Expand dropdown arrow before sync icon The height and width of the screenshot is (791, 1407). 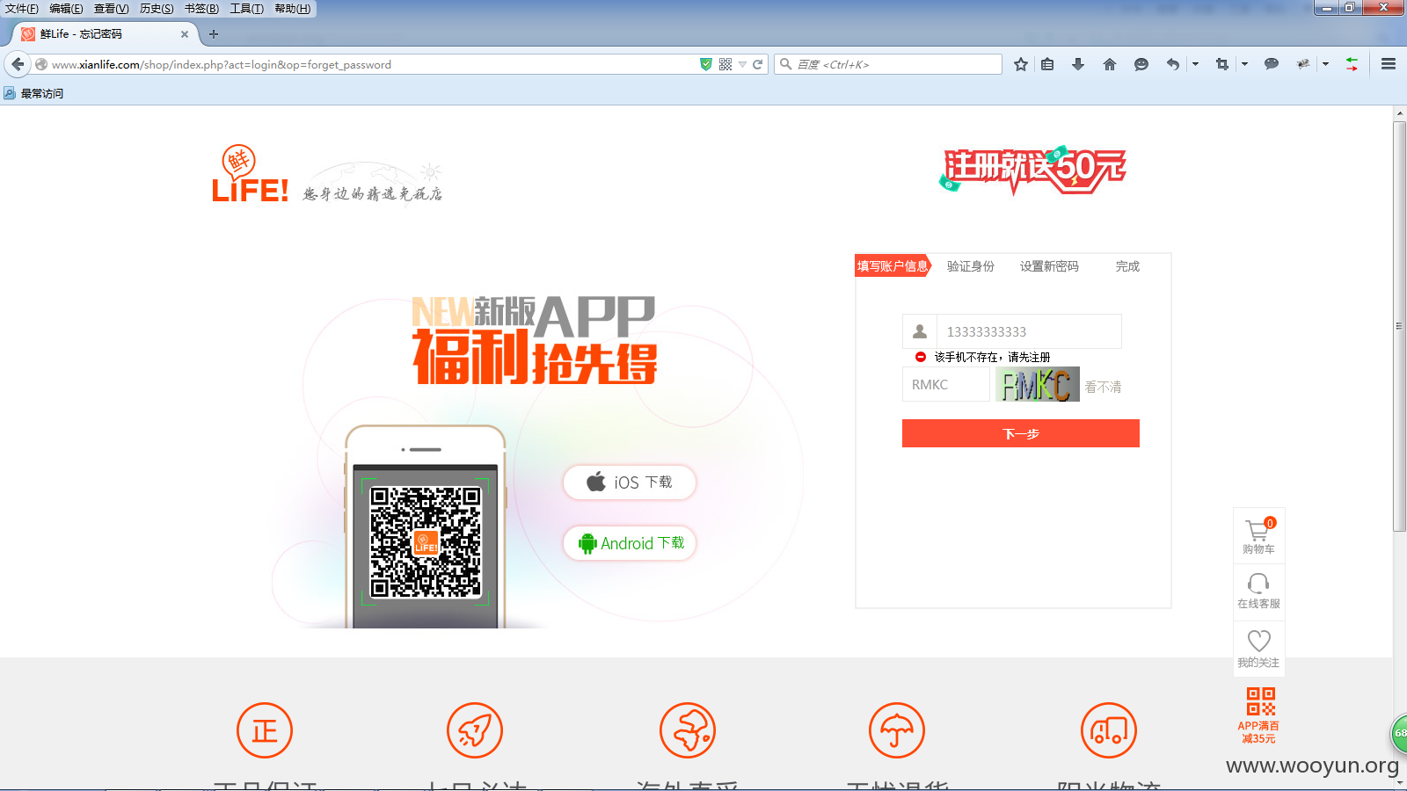pos(1325,64)
